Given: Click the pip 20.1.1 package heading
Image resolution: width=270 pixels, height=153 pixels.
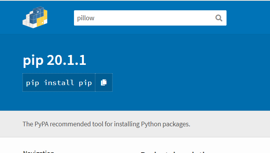Looking at the screenshot, I should pos(55,61).
